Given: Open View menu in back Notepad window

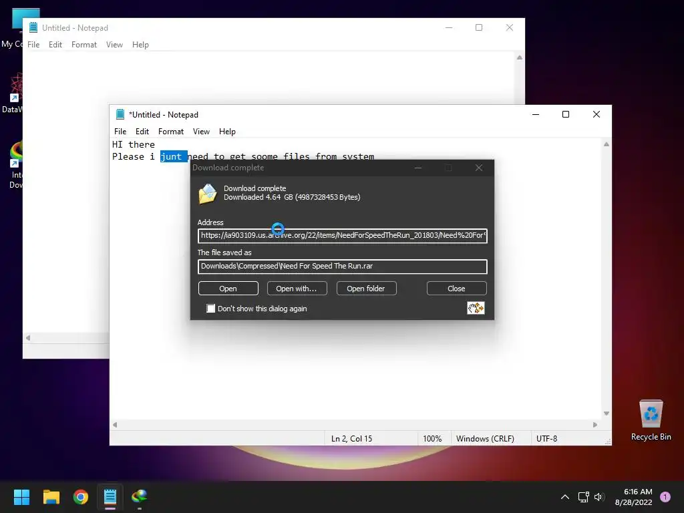Looking at the screenshot, I should (114, 45).
